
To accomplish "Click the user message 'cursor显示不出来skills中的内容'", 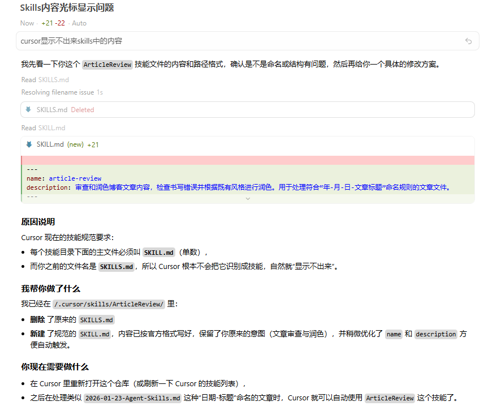I will (x=71, y=41).
